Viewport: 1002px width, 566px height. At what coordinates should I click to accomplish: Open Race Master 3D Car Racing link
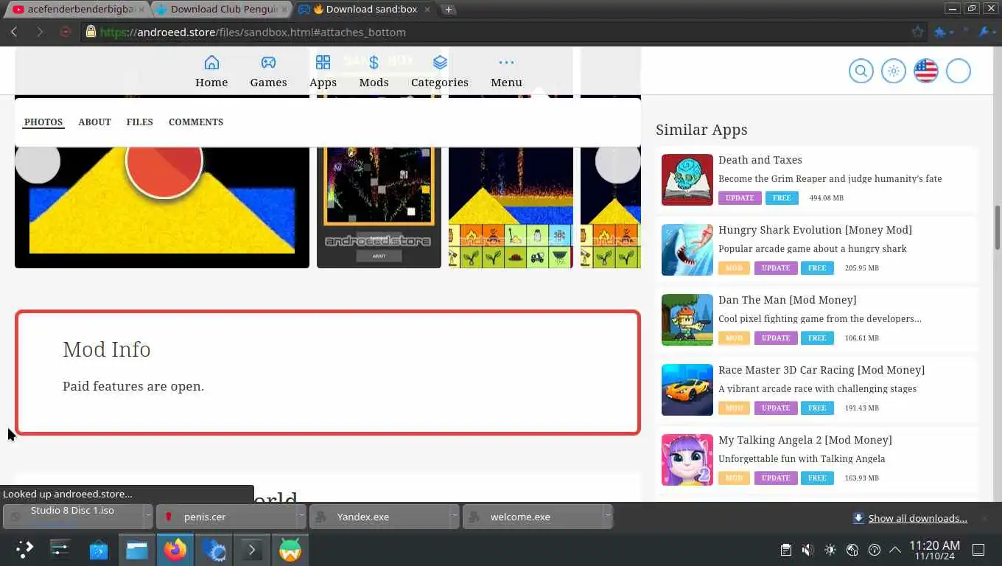(x=821, y=370)
